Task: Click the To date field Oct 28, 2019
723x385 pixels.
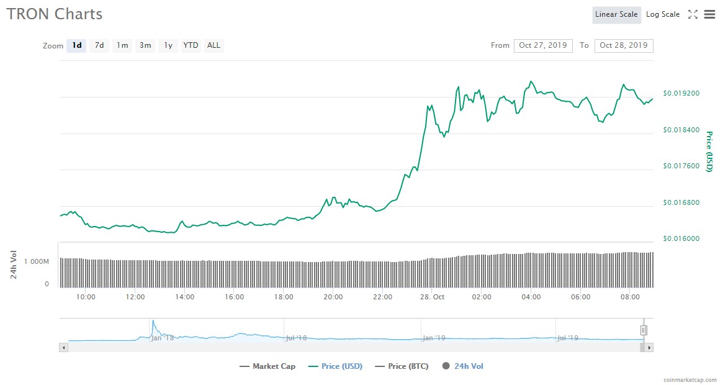Action: [x=624, y=45]
